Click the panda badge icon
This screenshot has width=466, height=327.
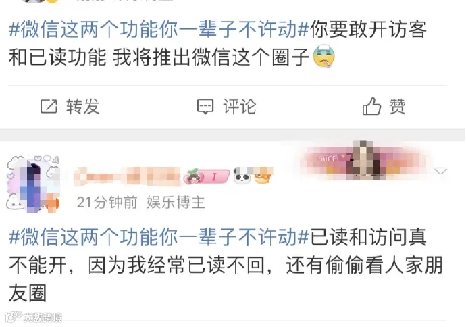[242, 176]
